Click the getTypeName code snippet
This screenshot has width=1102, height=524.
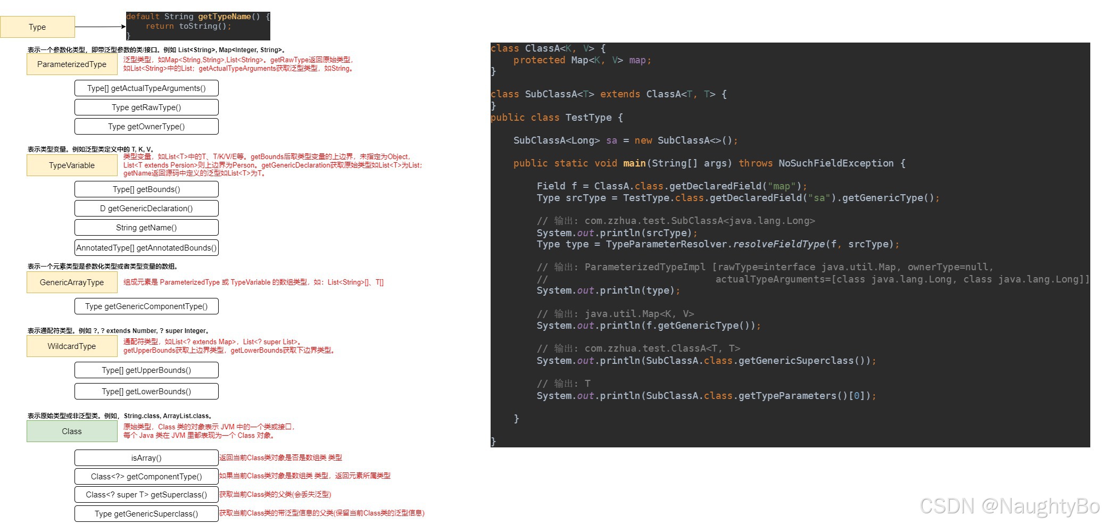[x=198, y=26]
